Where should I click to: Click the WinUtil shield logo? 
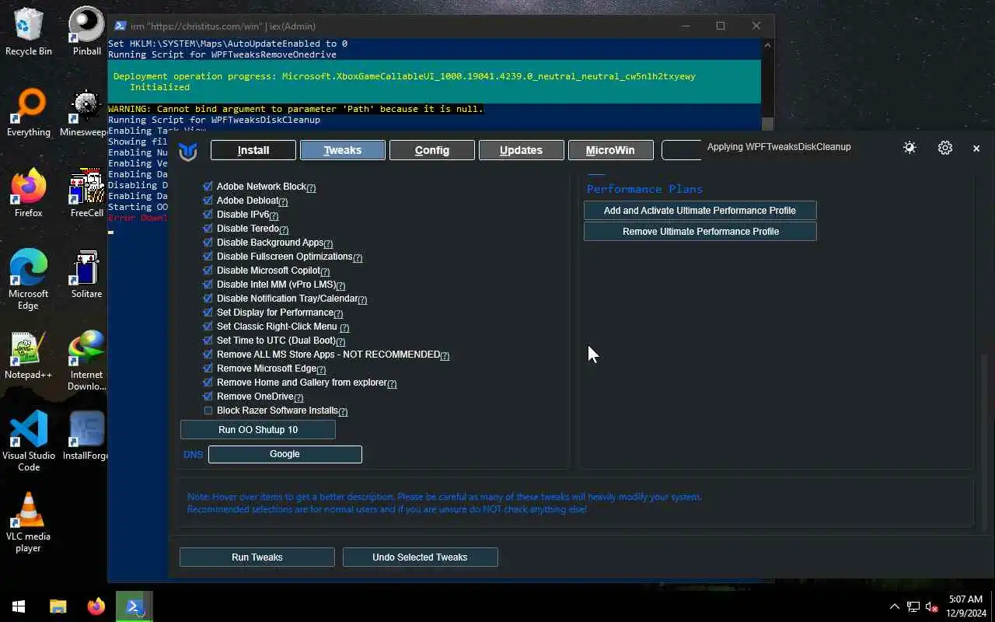click(188, 151)
